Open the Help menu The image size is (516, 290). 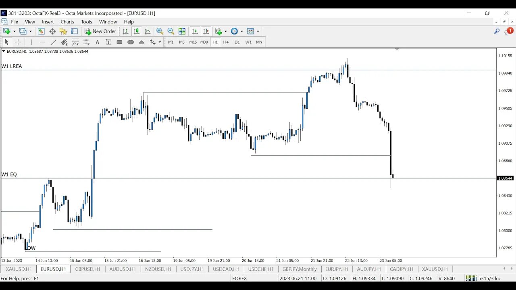point(129,22)
